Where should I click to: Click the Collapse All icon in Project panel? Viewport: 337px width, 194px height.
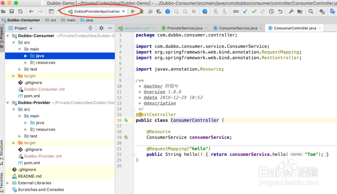tap(90, 28)
